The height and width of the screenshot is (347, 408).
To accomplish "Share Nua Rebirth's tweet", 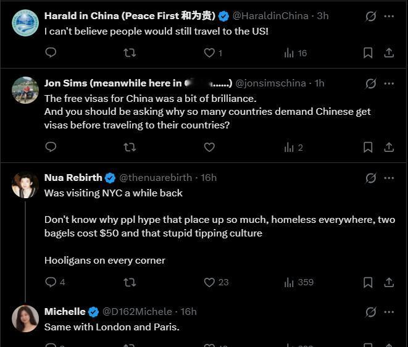I will click(x=389, y=282).
